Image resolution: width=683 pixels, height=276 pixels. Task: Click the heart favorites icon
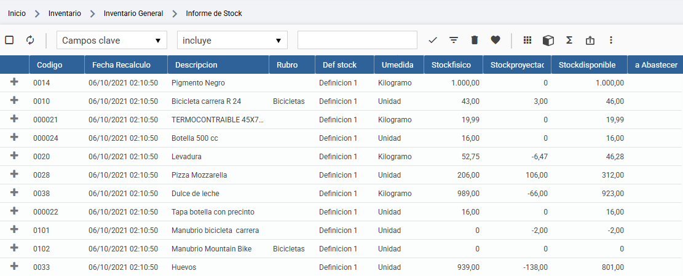(x=495, y=40)
